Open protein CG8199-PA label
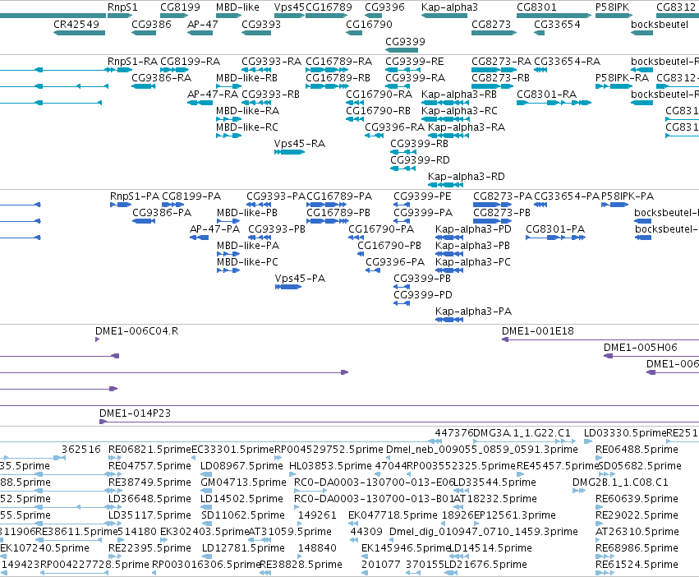 click(191, 196)
